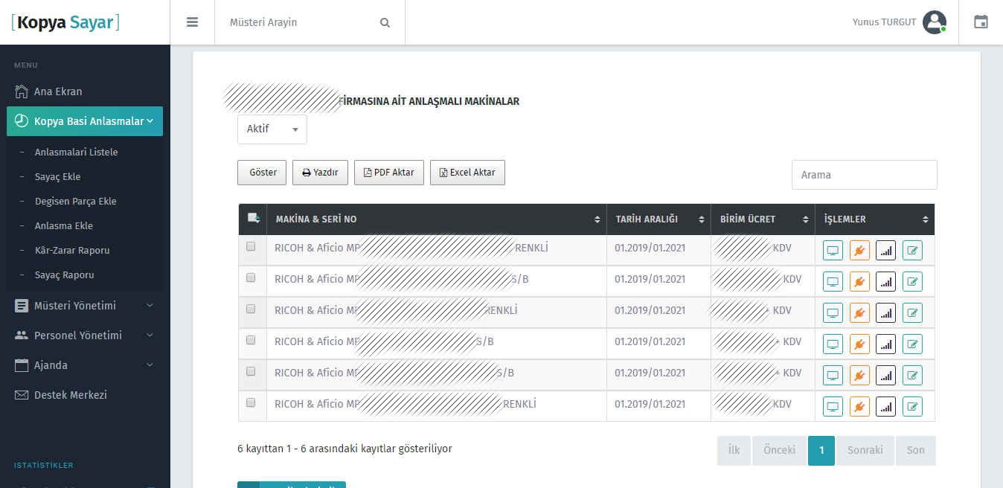
Task: Open the calendar icon in top-right corner
Action: (981, 22)
